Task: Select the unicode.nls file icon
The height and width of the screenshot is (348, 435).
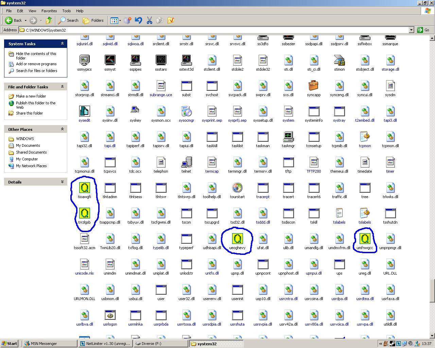Action: 84,264
